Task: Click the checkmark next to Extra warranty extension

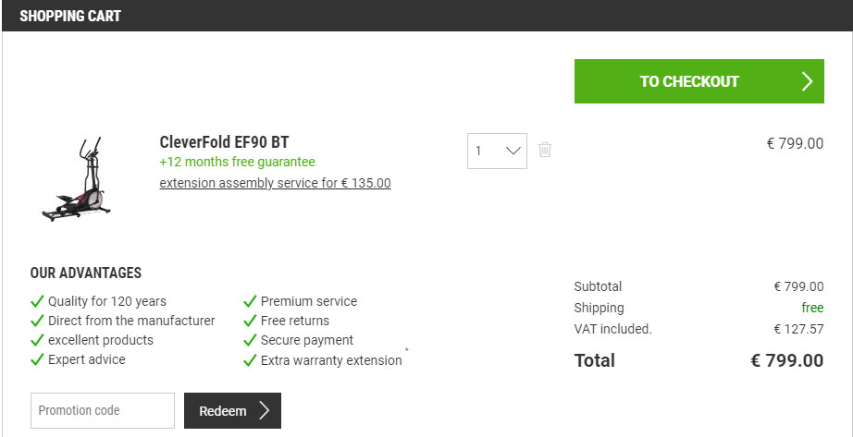Action: click(x=250, y=360)
